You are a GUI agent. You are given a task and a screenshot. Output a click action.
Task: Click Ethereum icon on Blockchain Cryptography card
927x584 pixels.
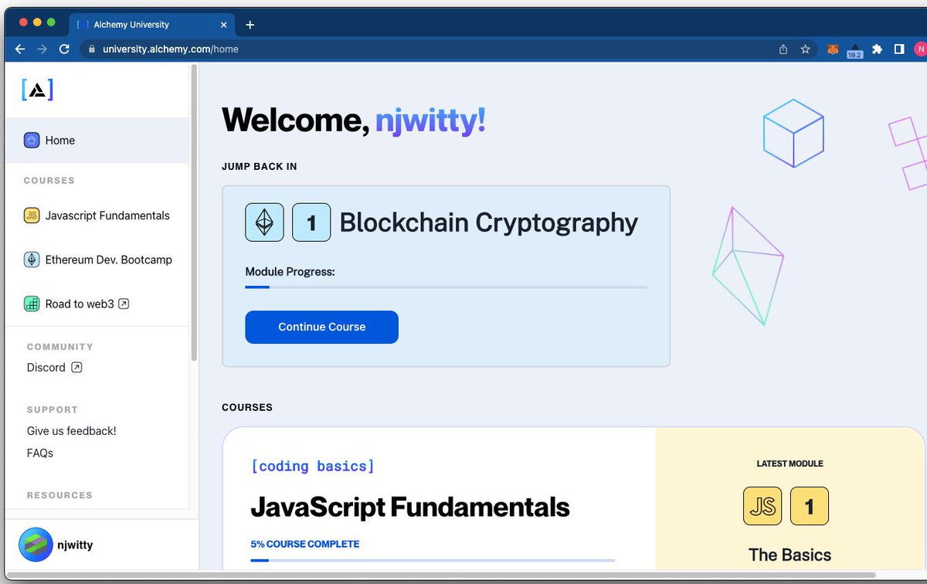pyautogui.click(x=264, y=222)
